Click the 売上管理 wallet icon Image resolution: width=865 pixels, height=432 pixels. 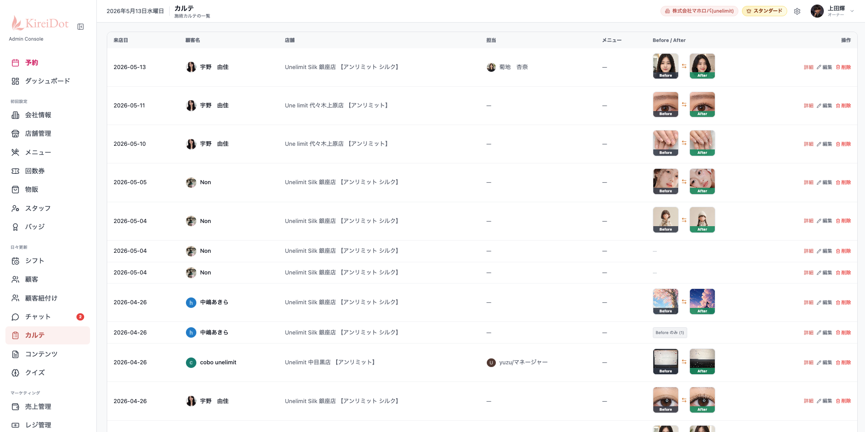pos(15,407)
